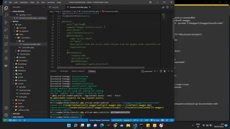Open the Terminal menu

click(x=51, y=3)
